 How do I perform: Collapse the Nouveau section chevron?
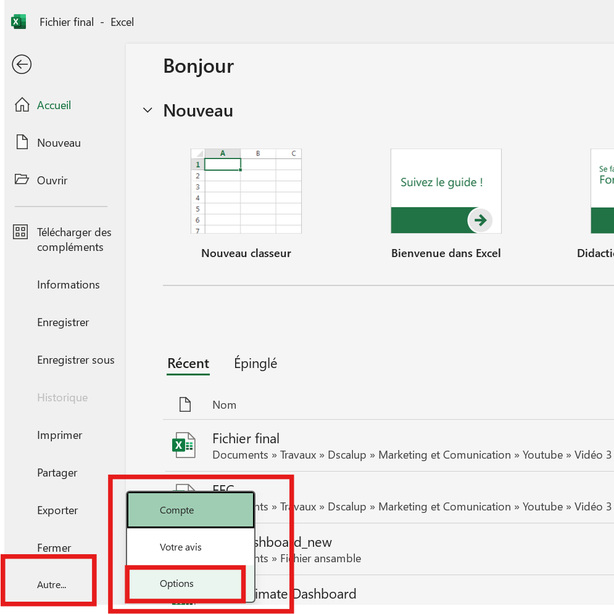(147, 110)
